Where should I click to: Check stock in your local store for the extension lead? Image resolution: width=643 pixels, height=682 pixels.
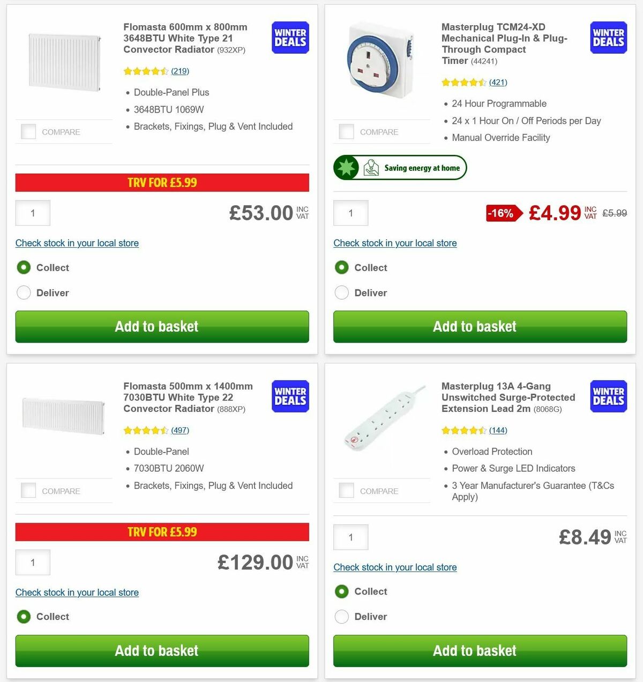point(395,567)
